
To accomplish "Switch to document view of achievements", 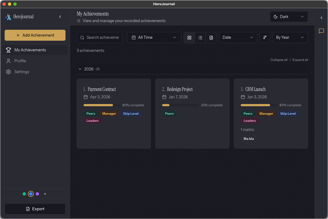I will (x=211, y=37).
